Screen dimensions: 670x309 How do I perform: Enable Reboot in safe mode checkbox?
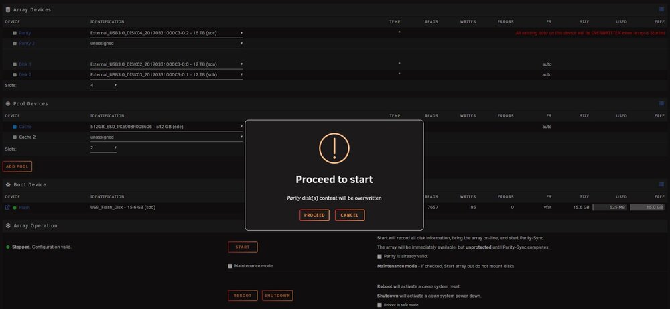pyautogui.click(x=379, y=305)
